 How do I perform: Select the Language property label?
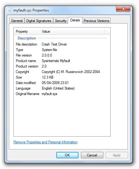click(x=23, y=88)
